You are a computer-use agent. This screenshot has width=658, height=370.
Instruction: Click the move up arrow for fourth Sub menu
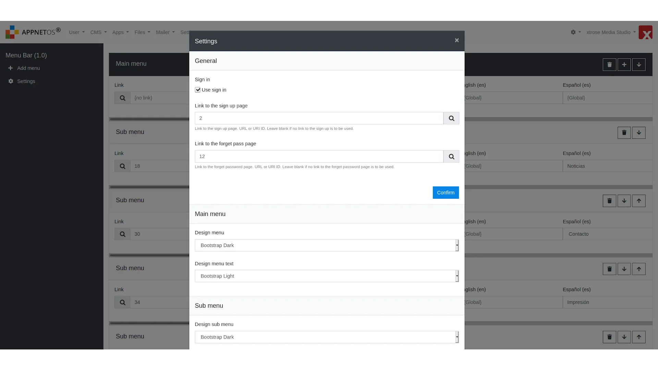tap(638, 337)
